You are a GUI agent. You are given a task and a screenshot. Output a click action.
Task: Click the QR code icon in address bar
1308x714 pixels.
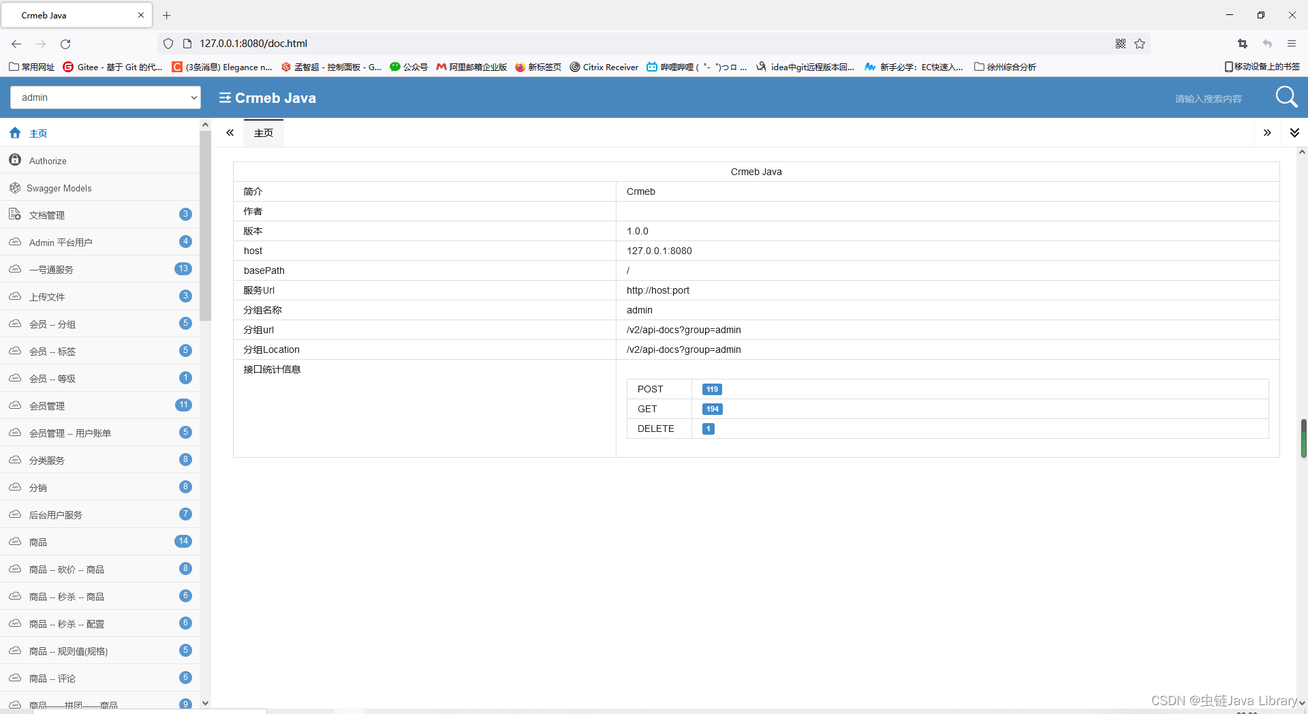[1121, 44]
